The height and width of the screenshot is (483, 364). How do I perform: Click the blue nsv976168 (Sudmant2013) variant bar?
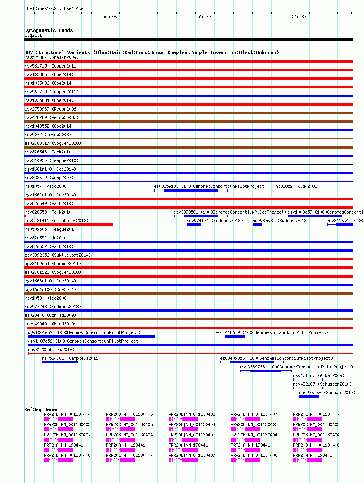point(309,397)
